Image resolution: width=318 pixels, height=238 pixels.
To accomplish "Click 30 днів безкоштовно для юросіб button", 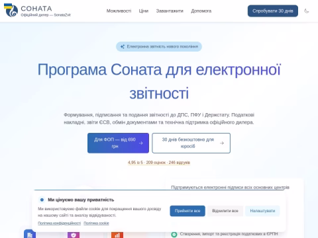I will [191, 143].
